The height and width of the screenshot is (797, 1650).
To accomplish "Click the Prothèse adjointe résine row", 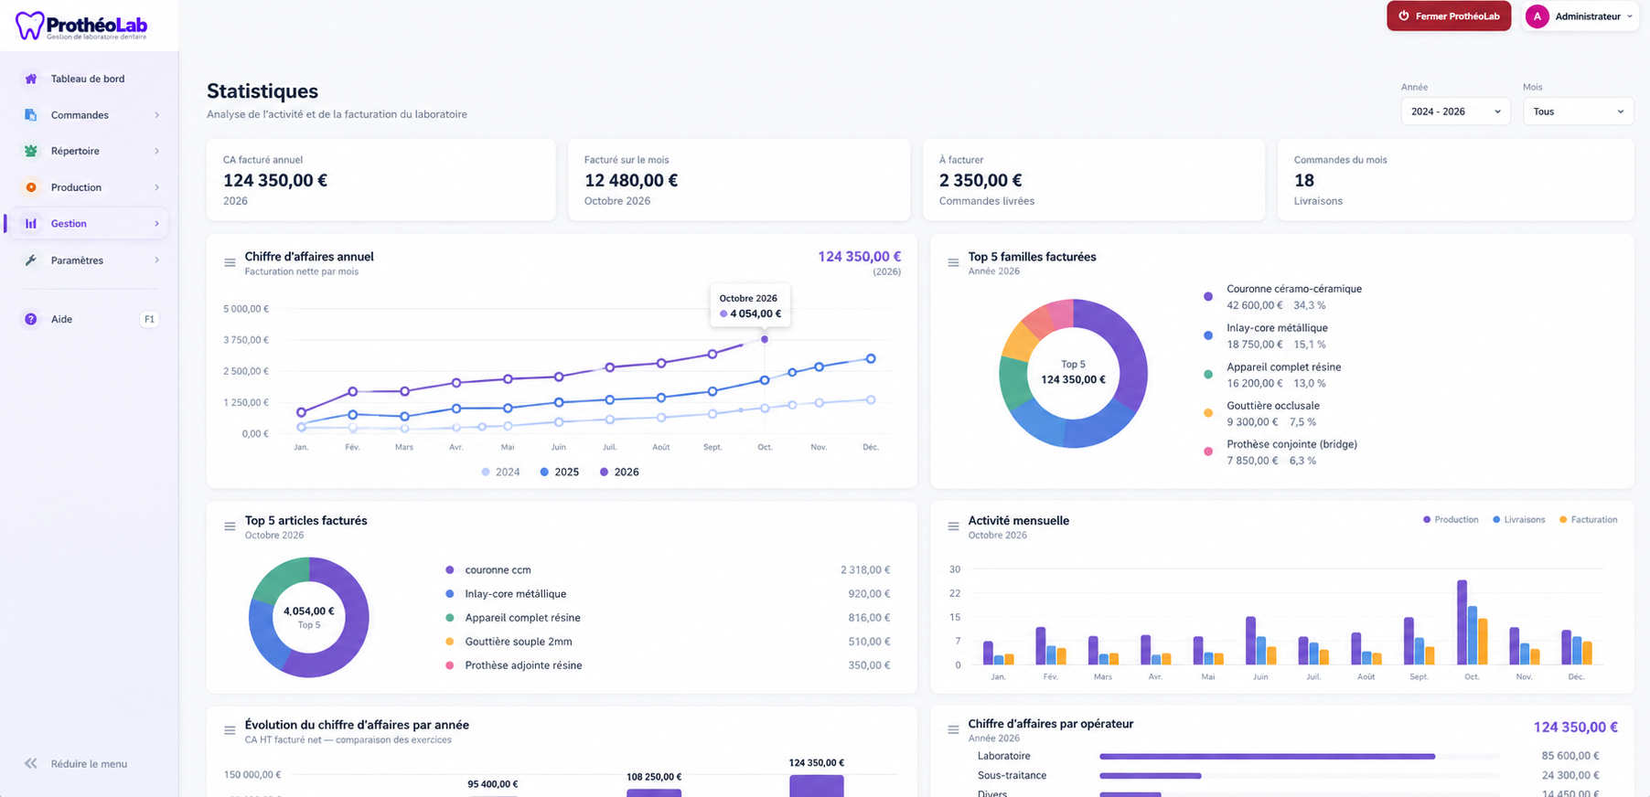I will click(x=668, y=665).
